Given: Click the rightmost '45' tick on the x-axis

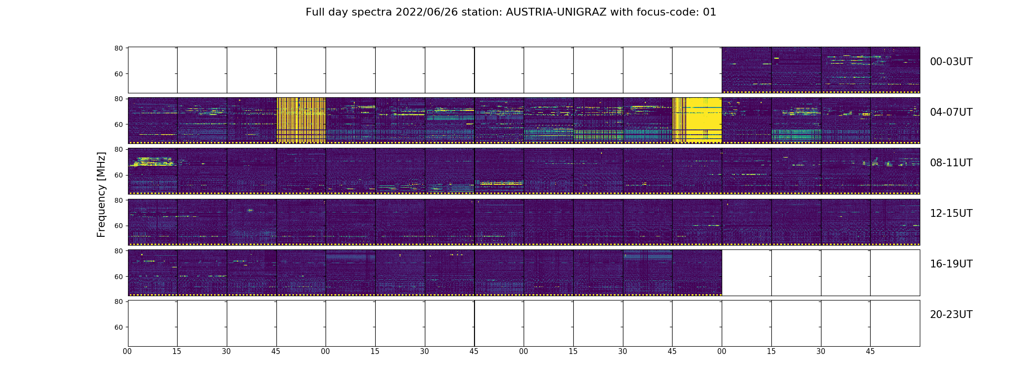Looking at the screenshot, I should pos(870,352).
